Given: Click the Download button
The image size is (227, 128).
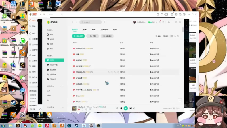Looking at the screenshot, I should pos(93,36).
